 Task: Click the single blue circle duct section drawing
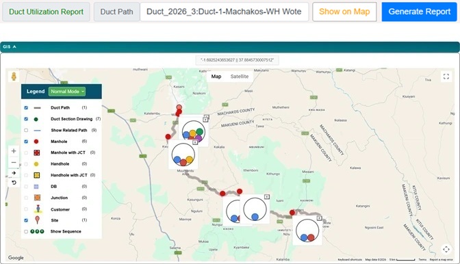coord(255,209)
